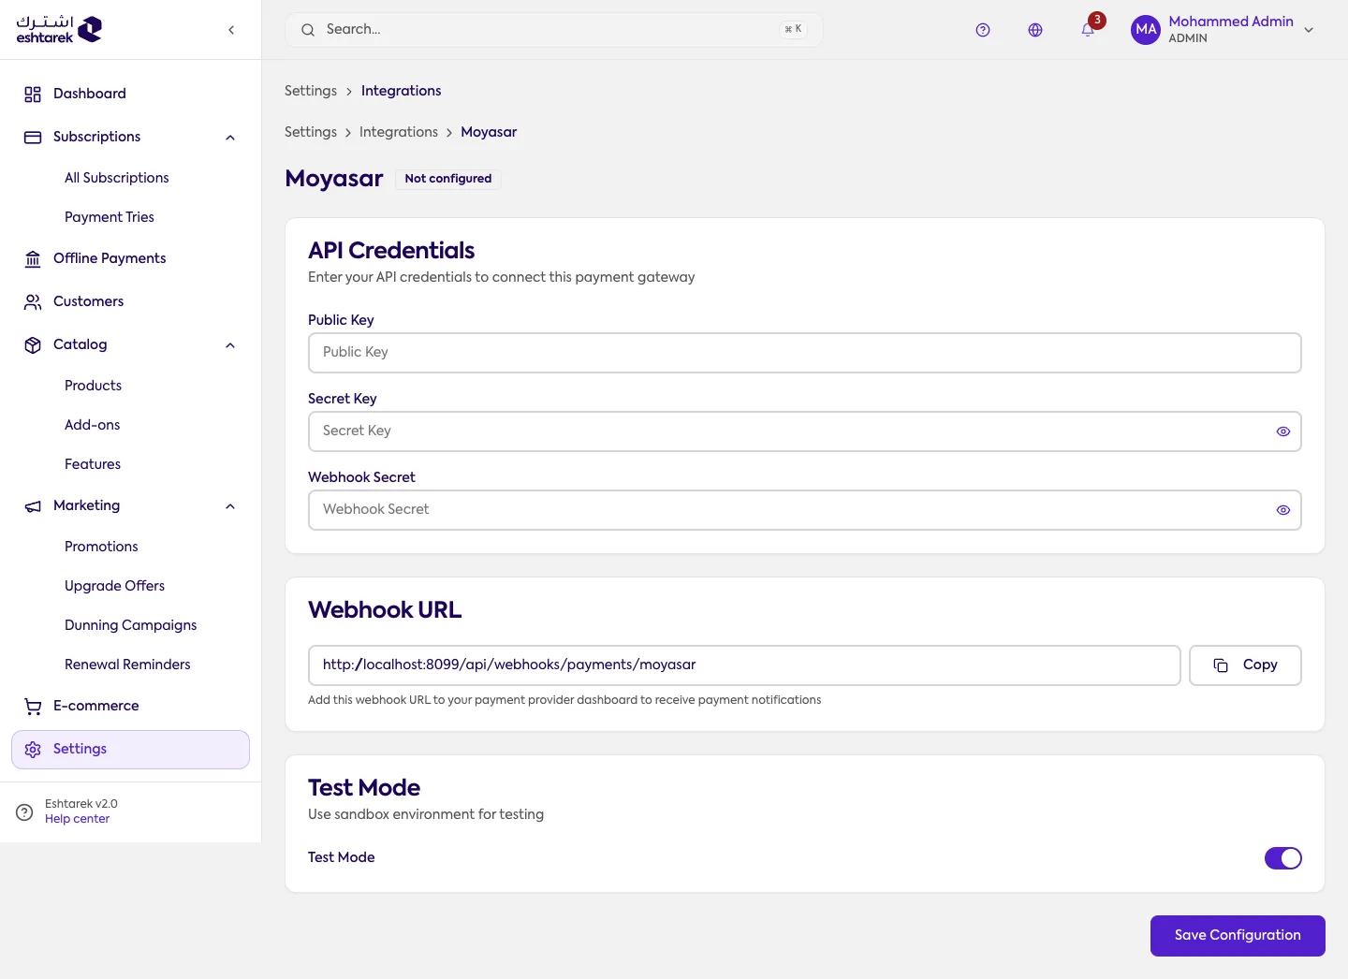Click the search magnifier icon

tap(307, 30)
